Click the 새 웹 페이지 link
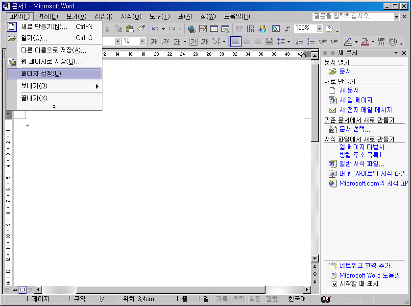This screenshot has height=306, width=411. click(x=356, y=100)
